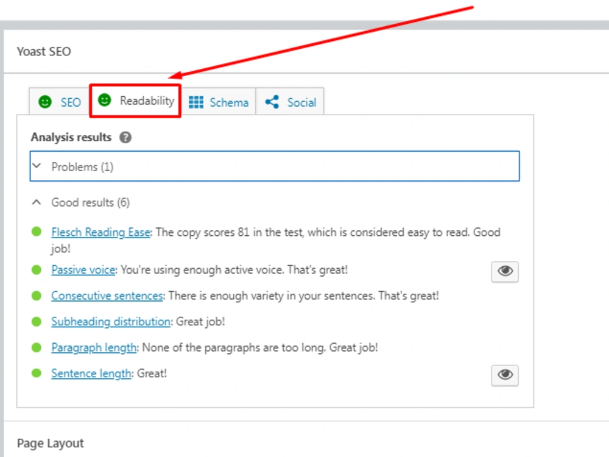Click text 'You're using enough active voice'
This screenshot has height=457, width=609.
[x=202, y=270]
